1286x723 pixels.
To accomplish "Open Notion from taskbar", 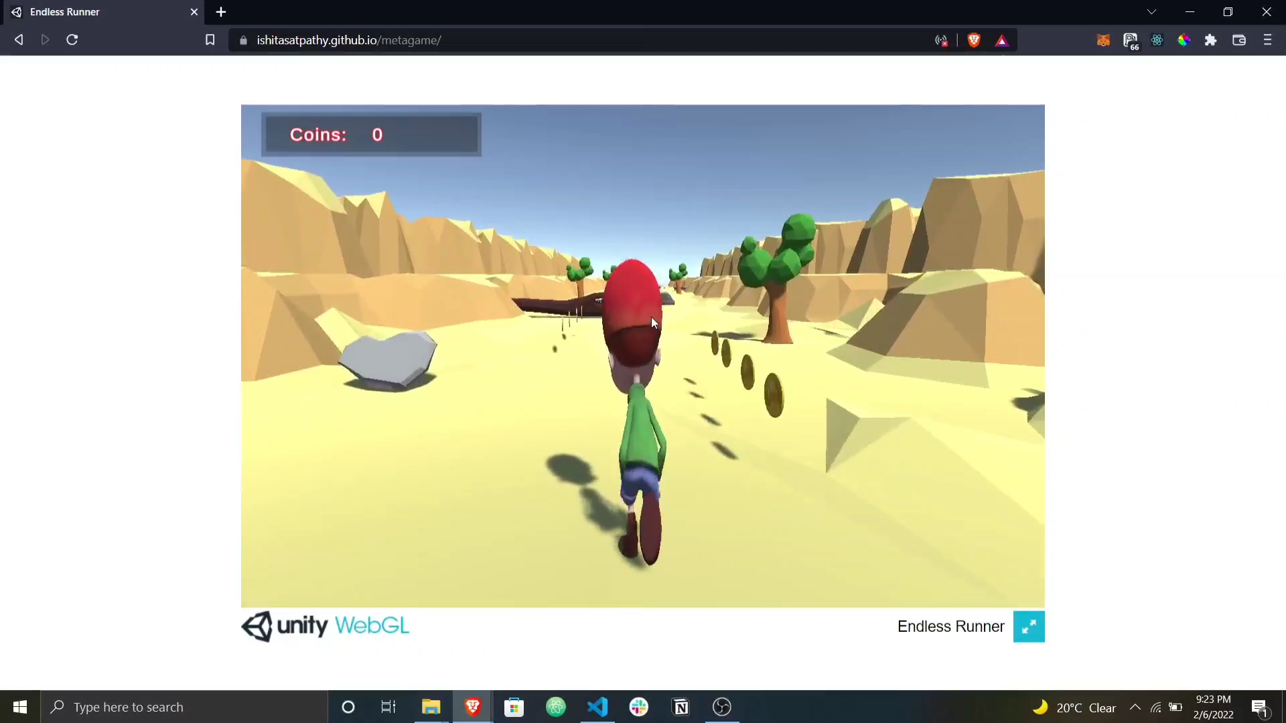I will point(681,707).
